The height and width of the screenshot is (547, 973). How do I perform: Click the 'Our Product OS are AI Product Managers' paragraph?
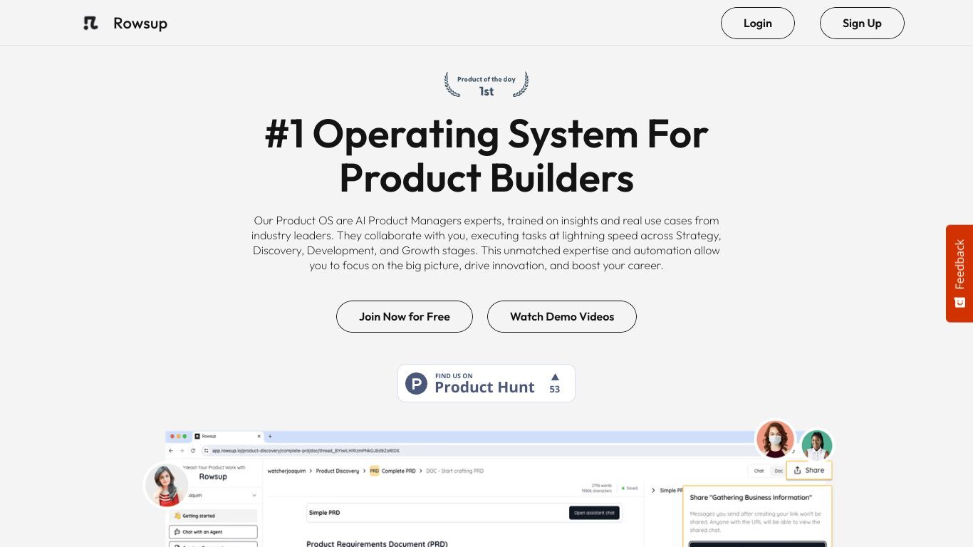coord(486,243)
